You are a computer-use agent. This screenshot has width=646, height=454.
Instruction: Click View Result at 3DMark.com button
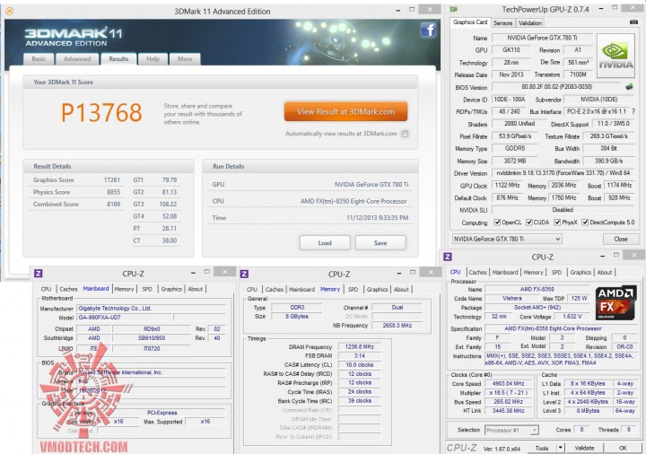pos(345,111)
